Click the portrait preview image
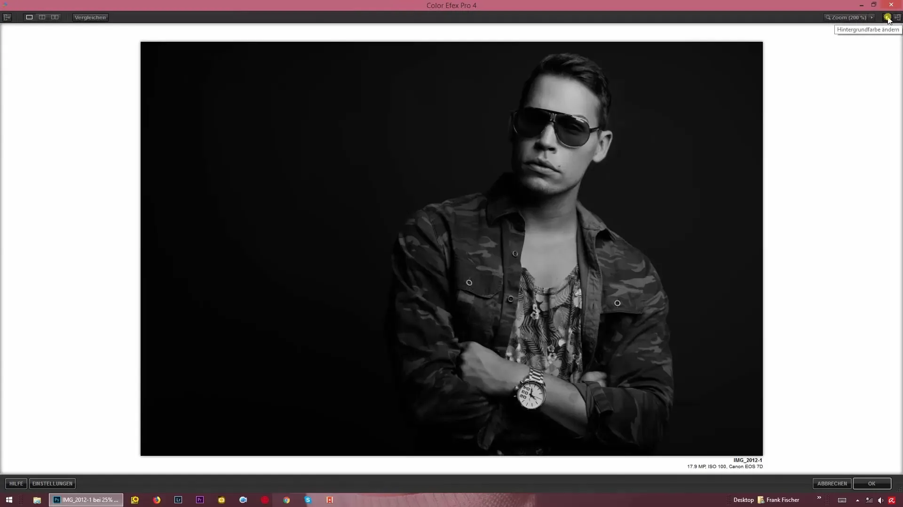This screenshot has width=903, height=507. (x=451, y=249)
